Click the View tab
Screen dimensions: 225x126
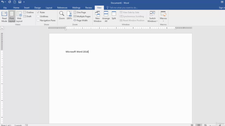click(x=99, y=8)
